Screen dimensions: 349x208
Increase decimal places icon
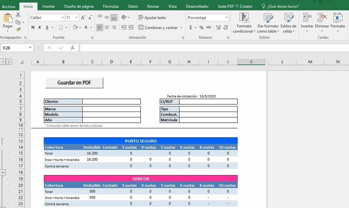pos(218,27)
